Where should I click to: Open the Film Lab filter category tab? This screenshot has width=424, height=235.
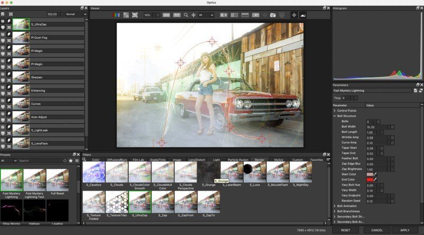(138, 159)
